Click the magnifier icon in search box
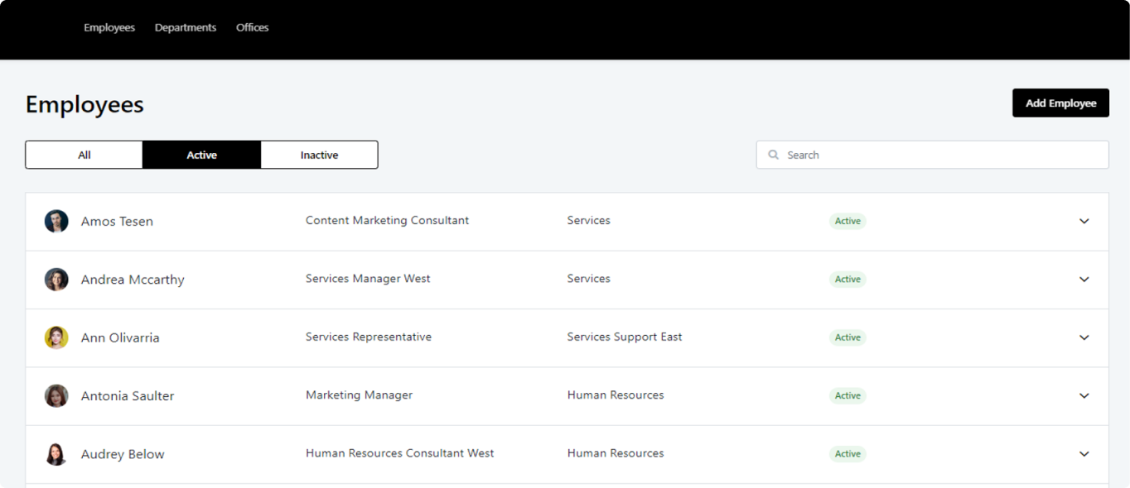This screenshot has height=488, width=1130. [774, 155]
